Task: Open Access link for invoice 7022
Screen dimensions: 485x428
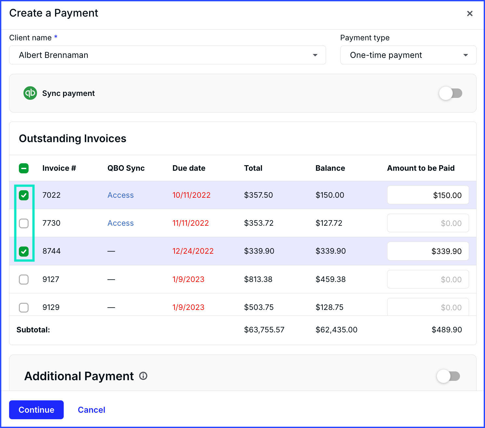Action: coord(121,195)
